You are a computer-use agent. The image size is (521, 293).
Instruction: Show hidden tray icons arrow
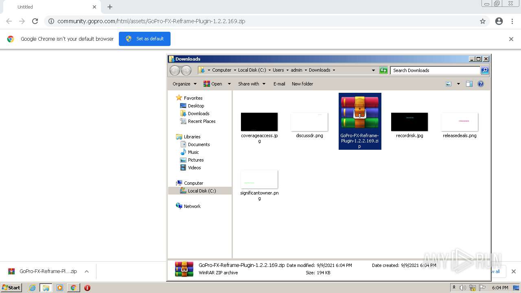pos(454,287)
